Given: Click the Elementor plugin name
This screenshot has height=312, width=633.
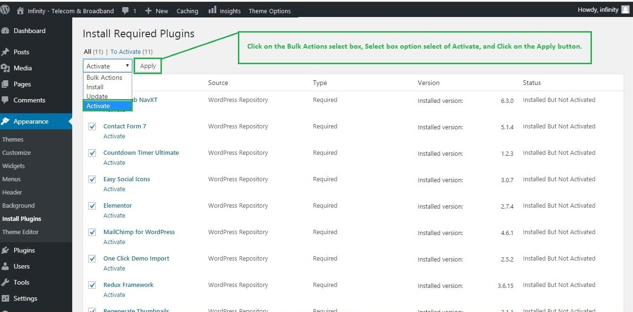Looking at the screenshot, I should point(118,206).
